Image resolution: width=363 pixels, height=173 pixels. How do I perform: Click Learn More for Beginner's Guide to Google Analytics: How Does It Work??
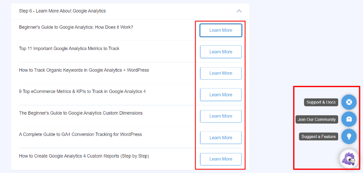(221, 30)
